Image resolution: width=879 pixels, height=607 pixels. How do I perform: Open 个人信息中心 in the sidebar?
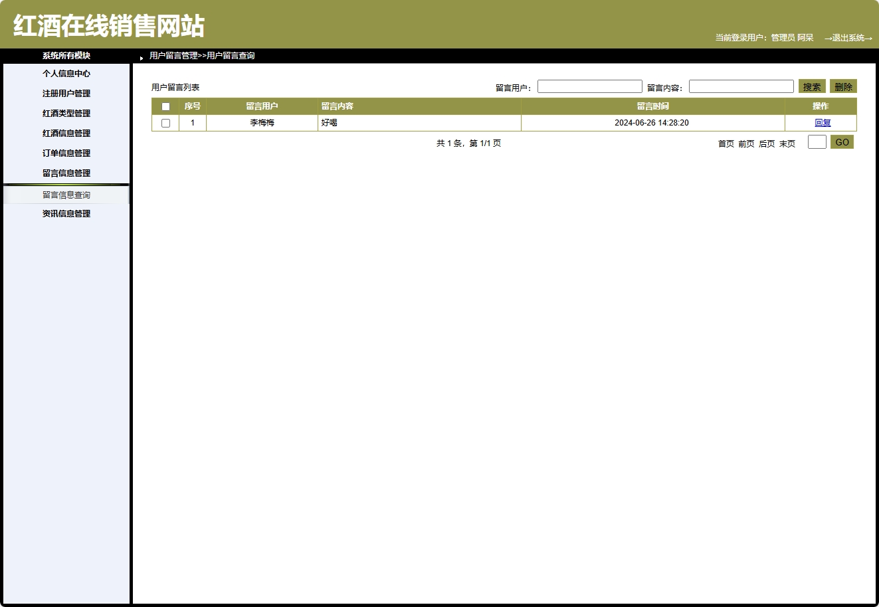click(x=66, y=74)
